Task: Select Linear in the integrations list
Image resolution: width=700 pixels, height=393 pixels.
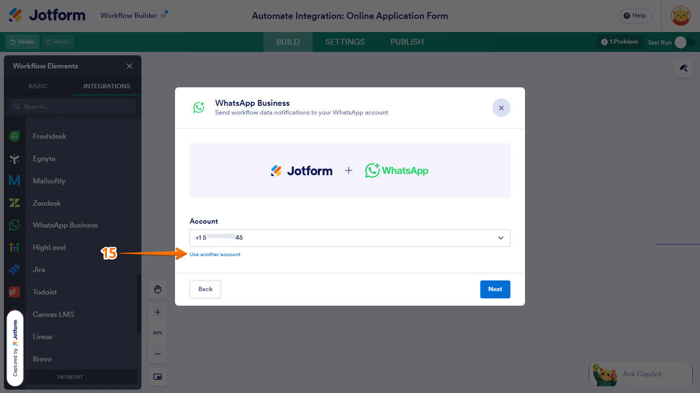Action: point(43,337)
